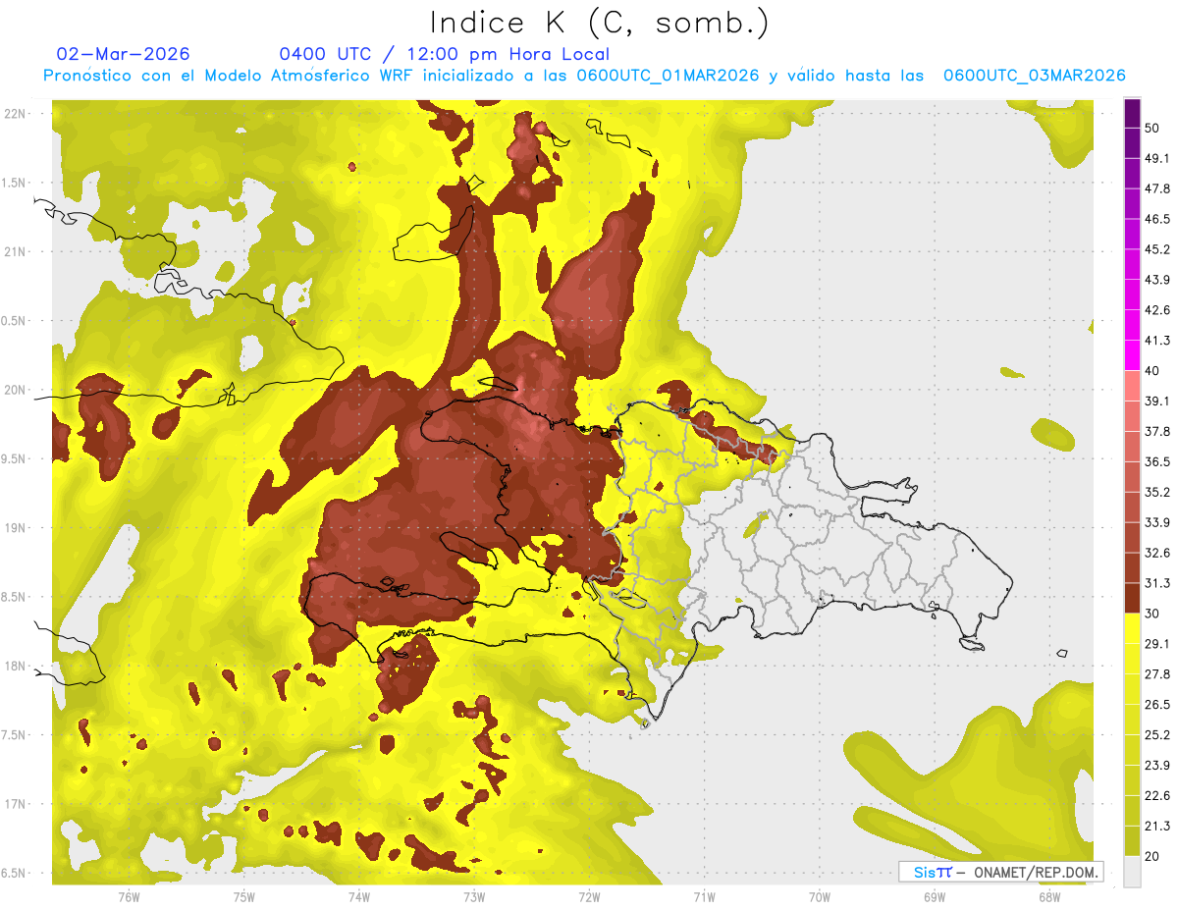1178x910 pixels.
Task: Click the colorbar value '32.6'
Action: point(1157,553)
